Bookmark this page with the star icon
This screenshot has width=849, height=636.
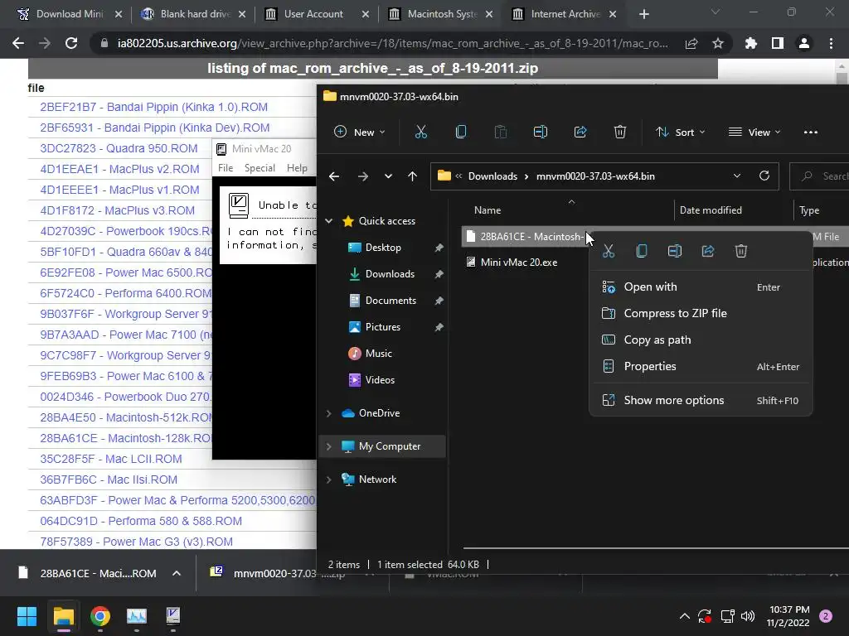718,43
